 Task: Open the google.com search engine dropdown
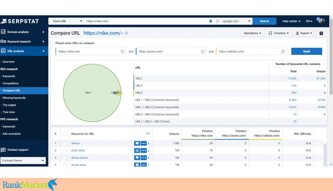237,21
